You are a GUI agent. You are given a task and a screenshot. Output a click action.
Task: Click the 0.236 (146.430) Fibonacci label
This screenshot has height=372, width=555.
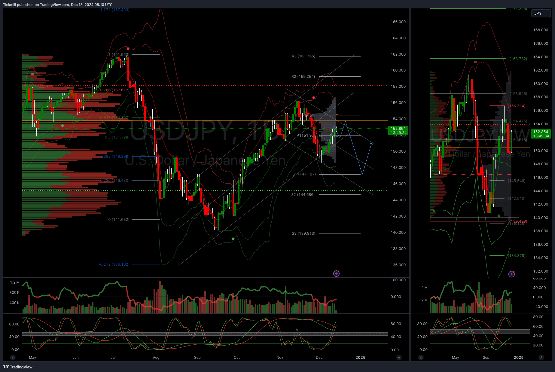(x=115, y=181)
